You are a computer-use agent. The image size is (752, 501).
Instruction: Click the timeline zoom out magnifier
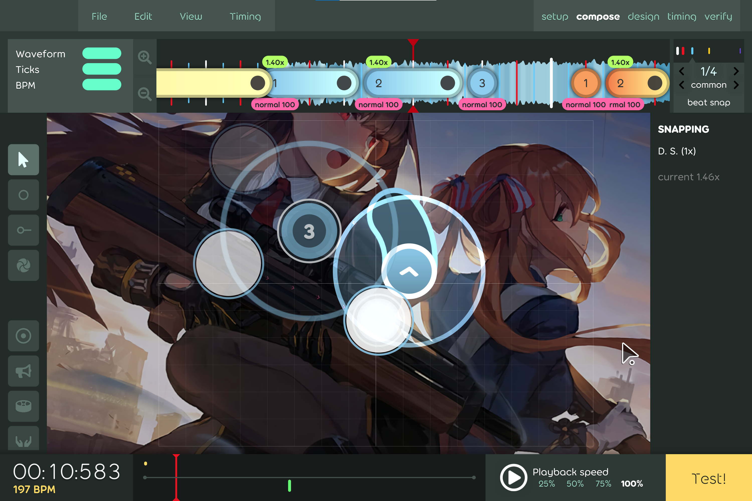tap(145, 94)
